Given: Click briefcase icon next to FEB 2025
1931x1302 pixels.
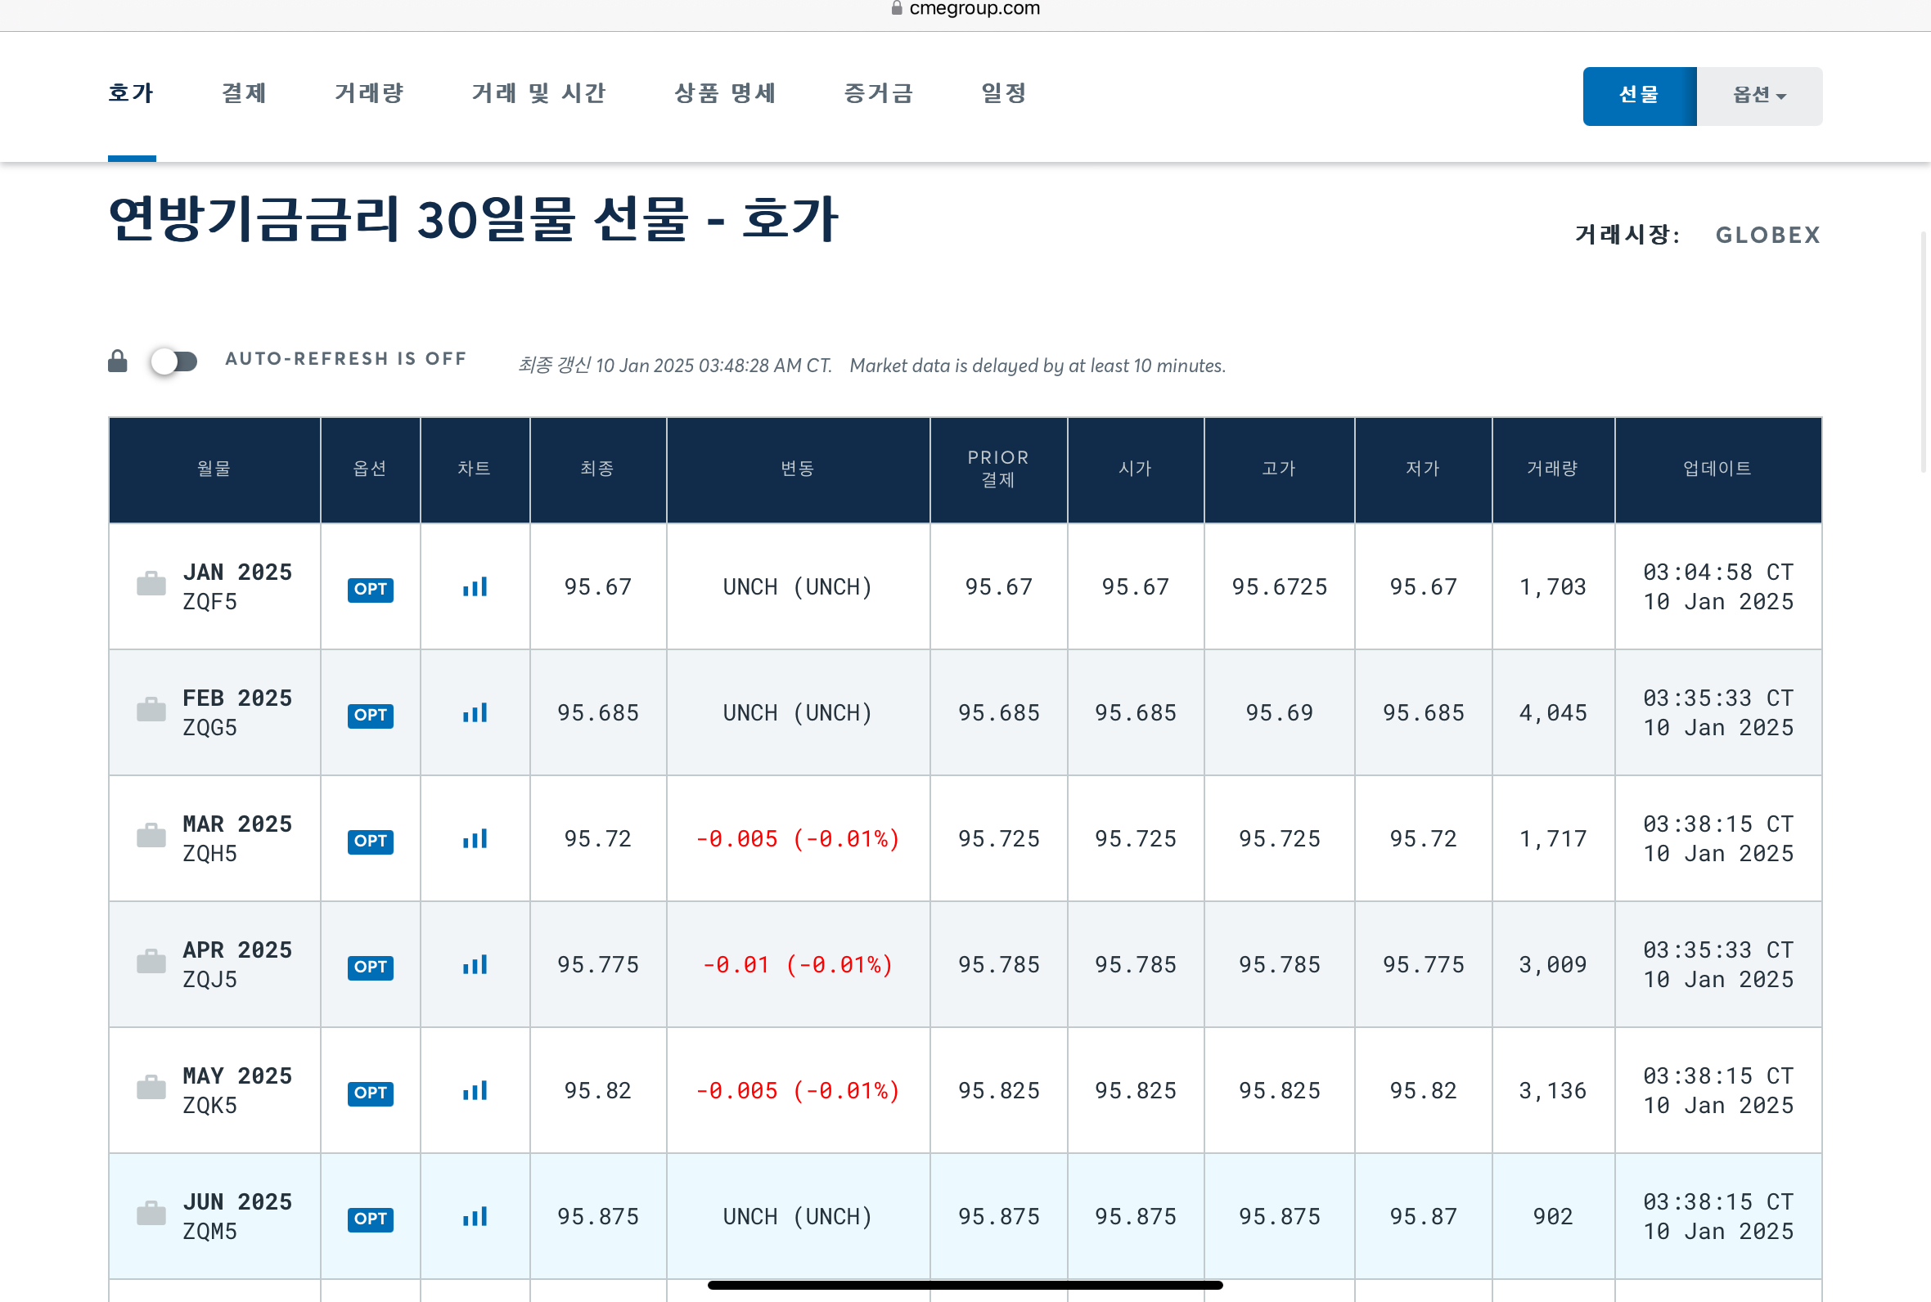Looking at the screenshot, I should (x=151, y=710).
